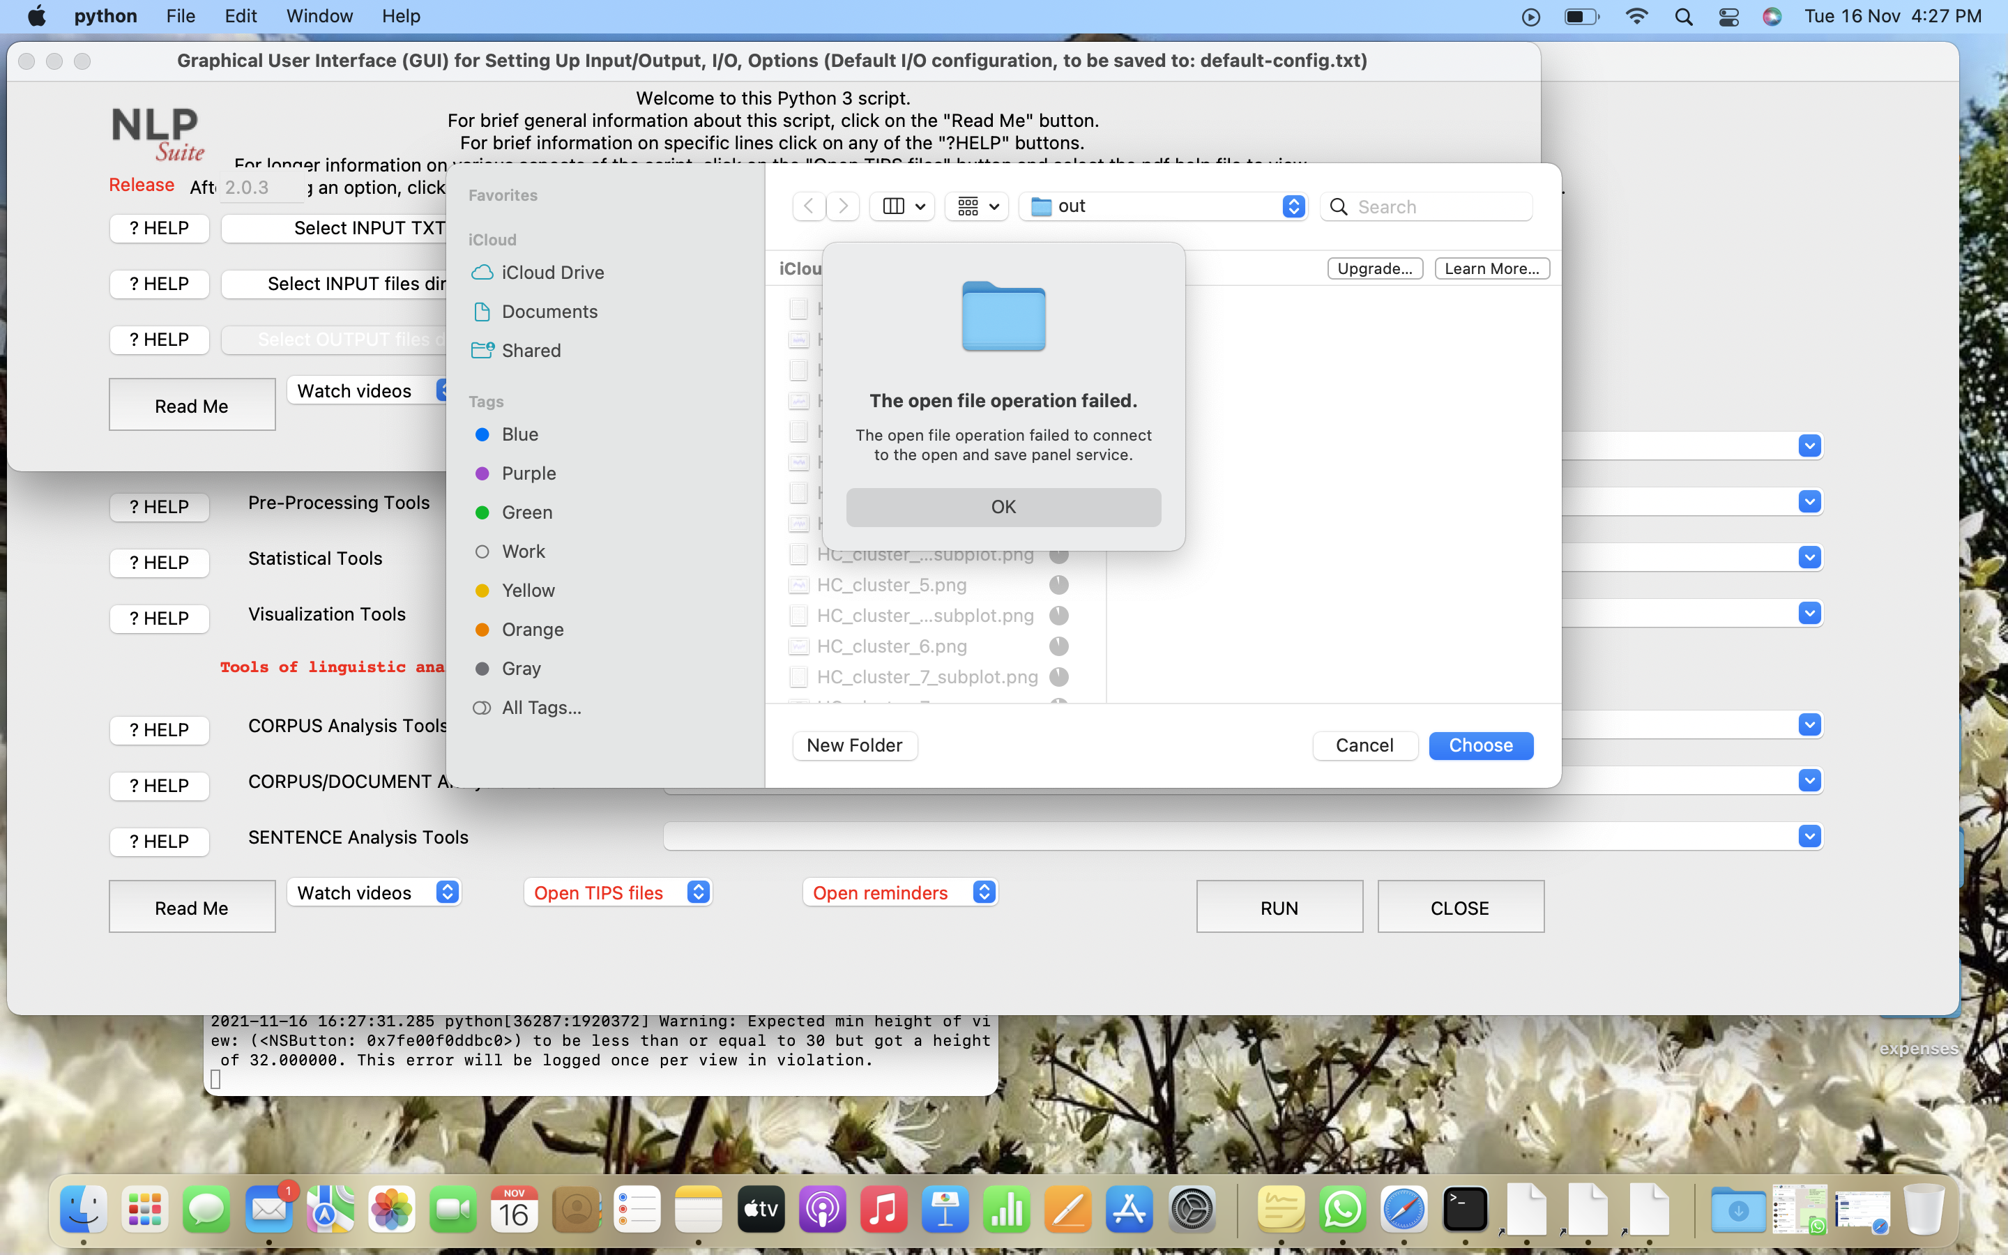
Task: Open the Window menu
Action: [x=319, y=16]
